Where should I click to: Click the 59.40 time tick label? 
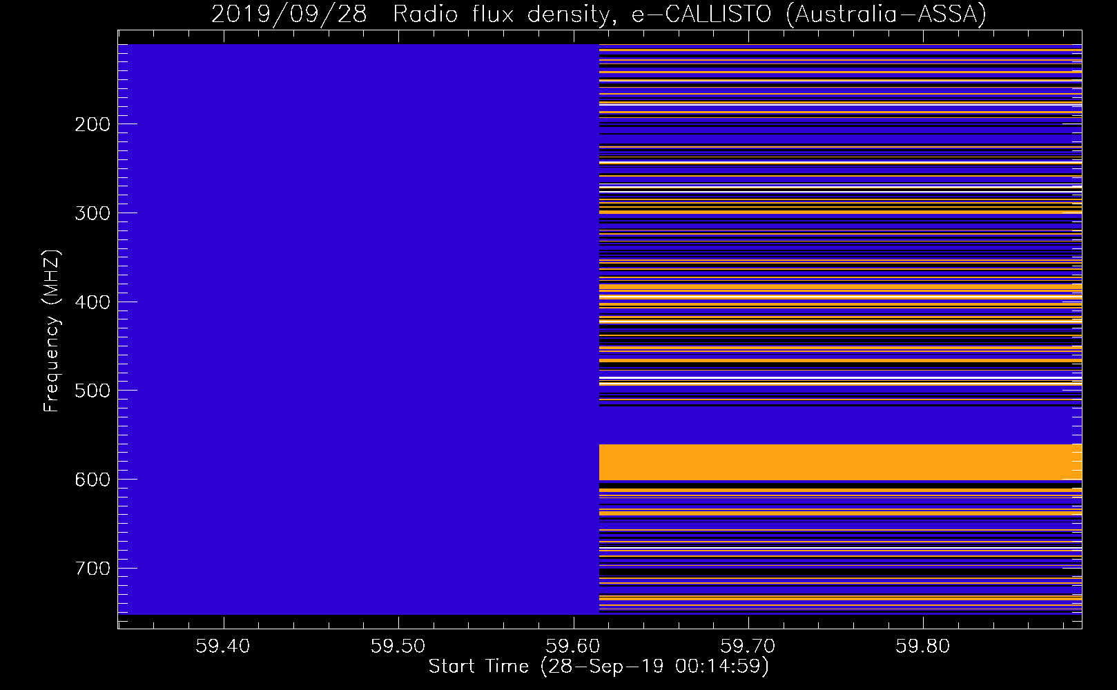pyautogui.click(x=223, y=647)
